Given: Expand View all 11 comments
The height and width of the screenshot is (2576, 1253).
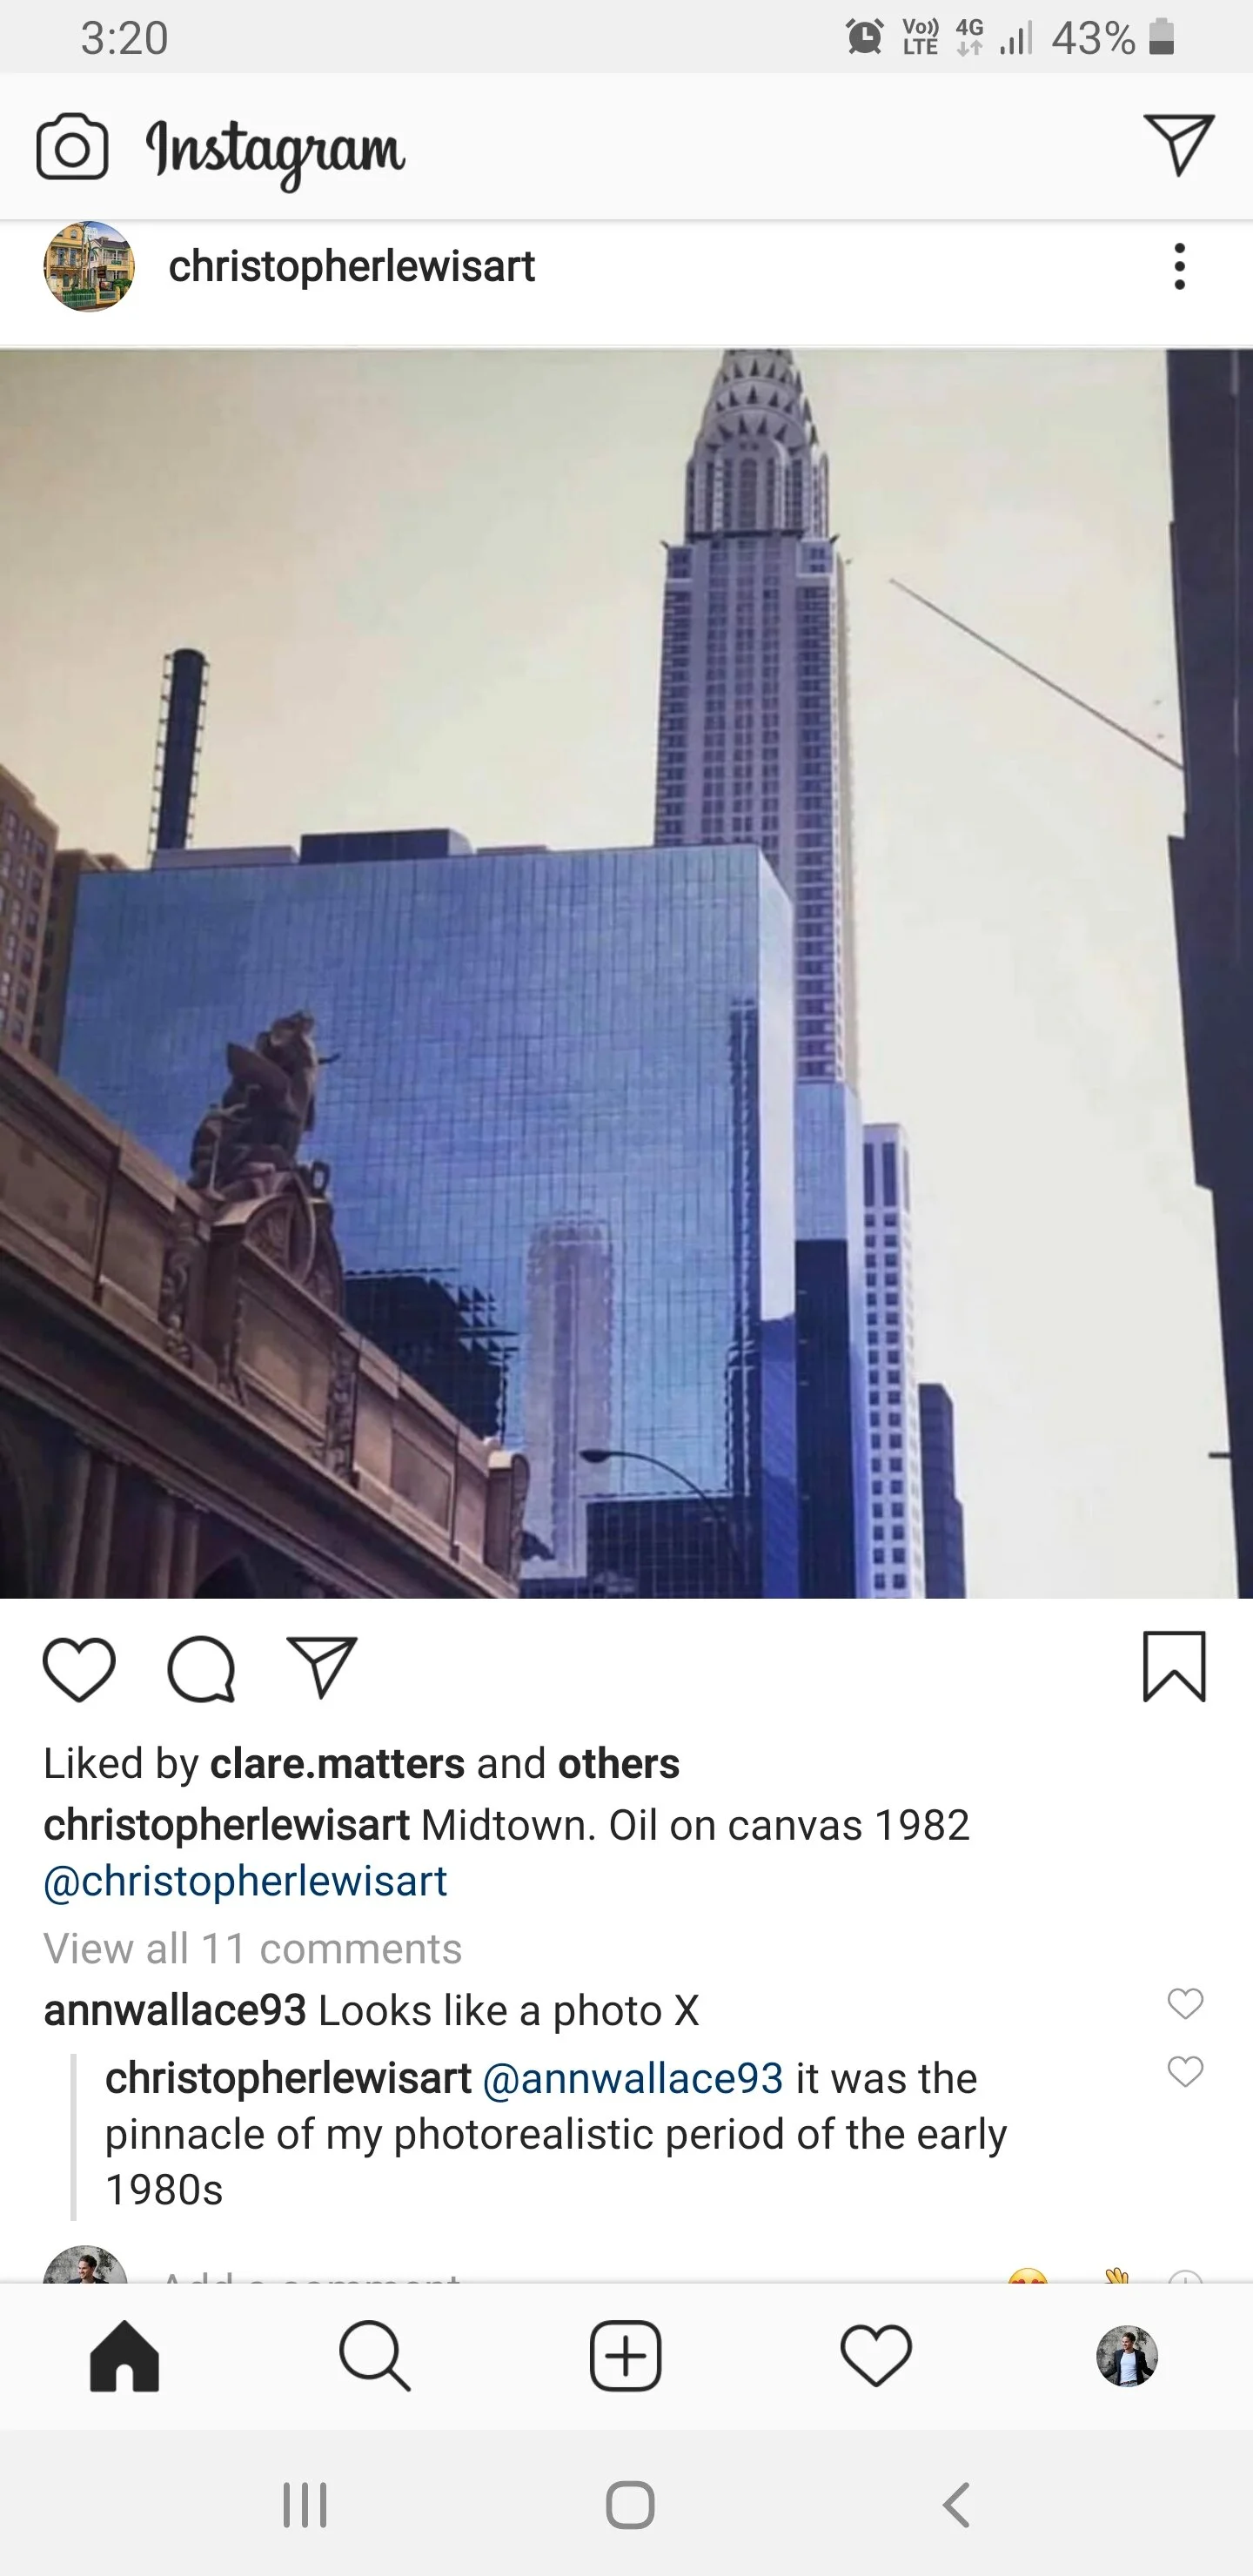Looking at the screenshot, I should 253,1948.
